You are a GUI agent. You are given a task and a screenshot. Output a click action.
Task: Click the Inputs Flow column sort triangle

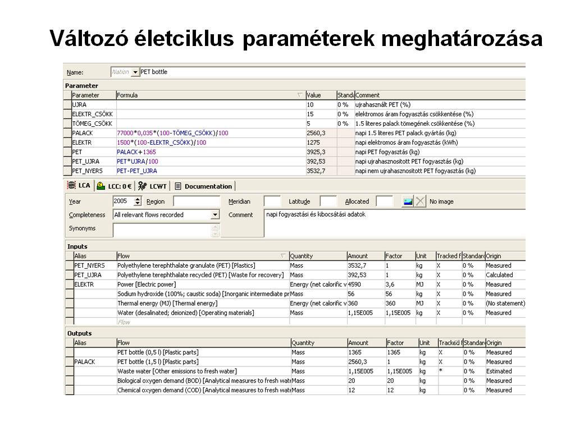click(283, 256)
